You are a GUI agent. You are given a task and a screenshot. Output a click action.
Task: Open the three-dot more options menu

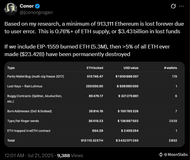[x=181, y=6]
